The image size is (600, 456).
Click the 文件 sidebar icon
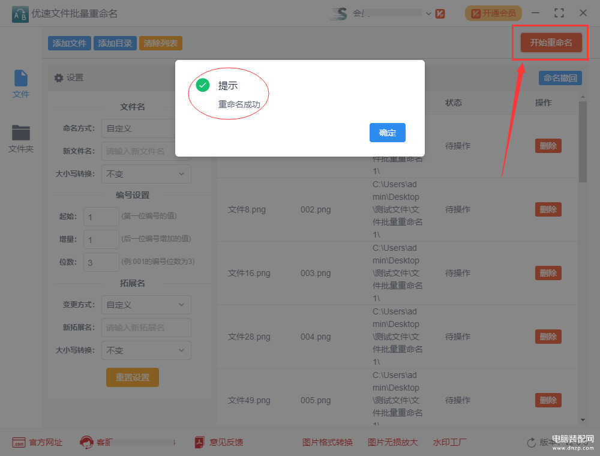(21, 79)
